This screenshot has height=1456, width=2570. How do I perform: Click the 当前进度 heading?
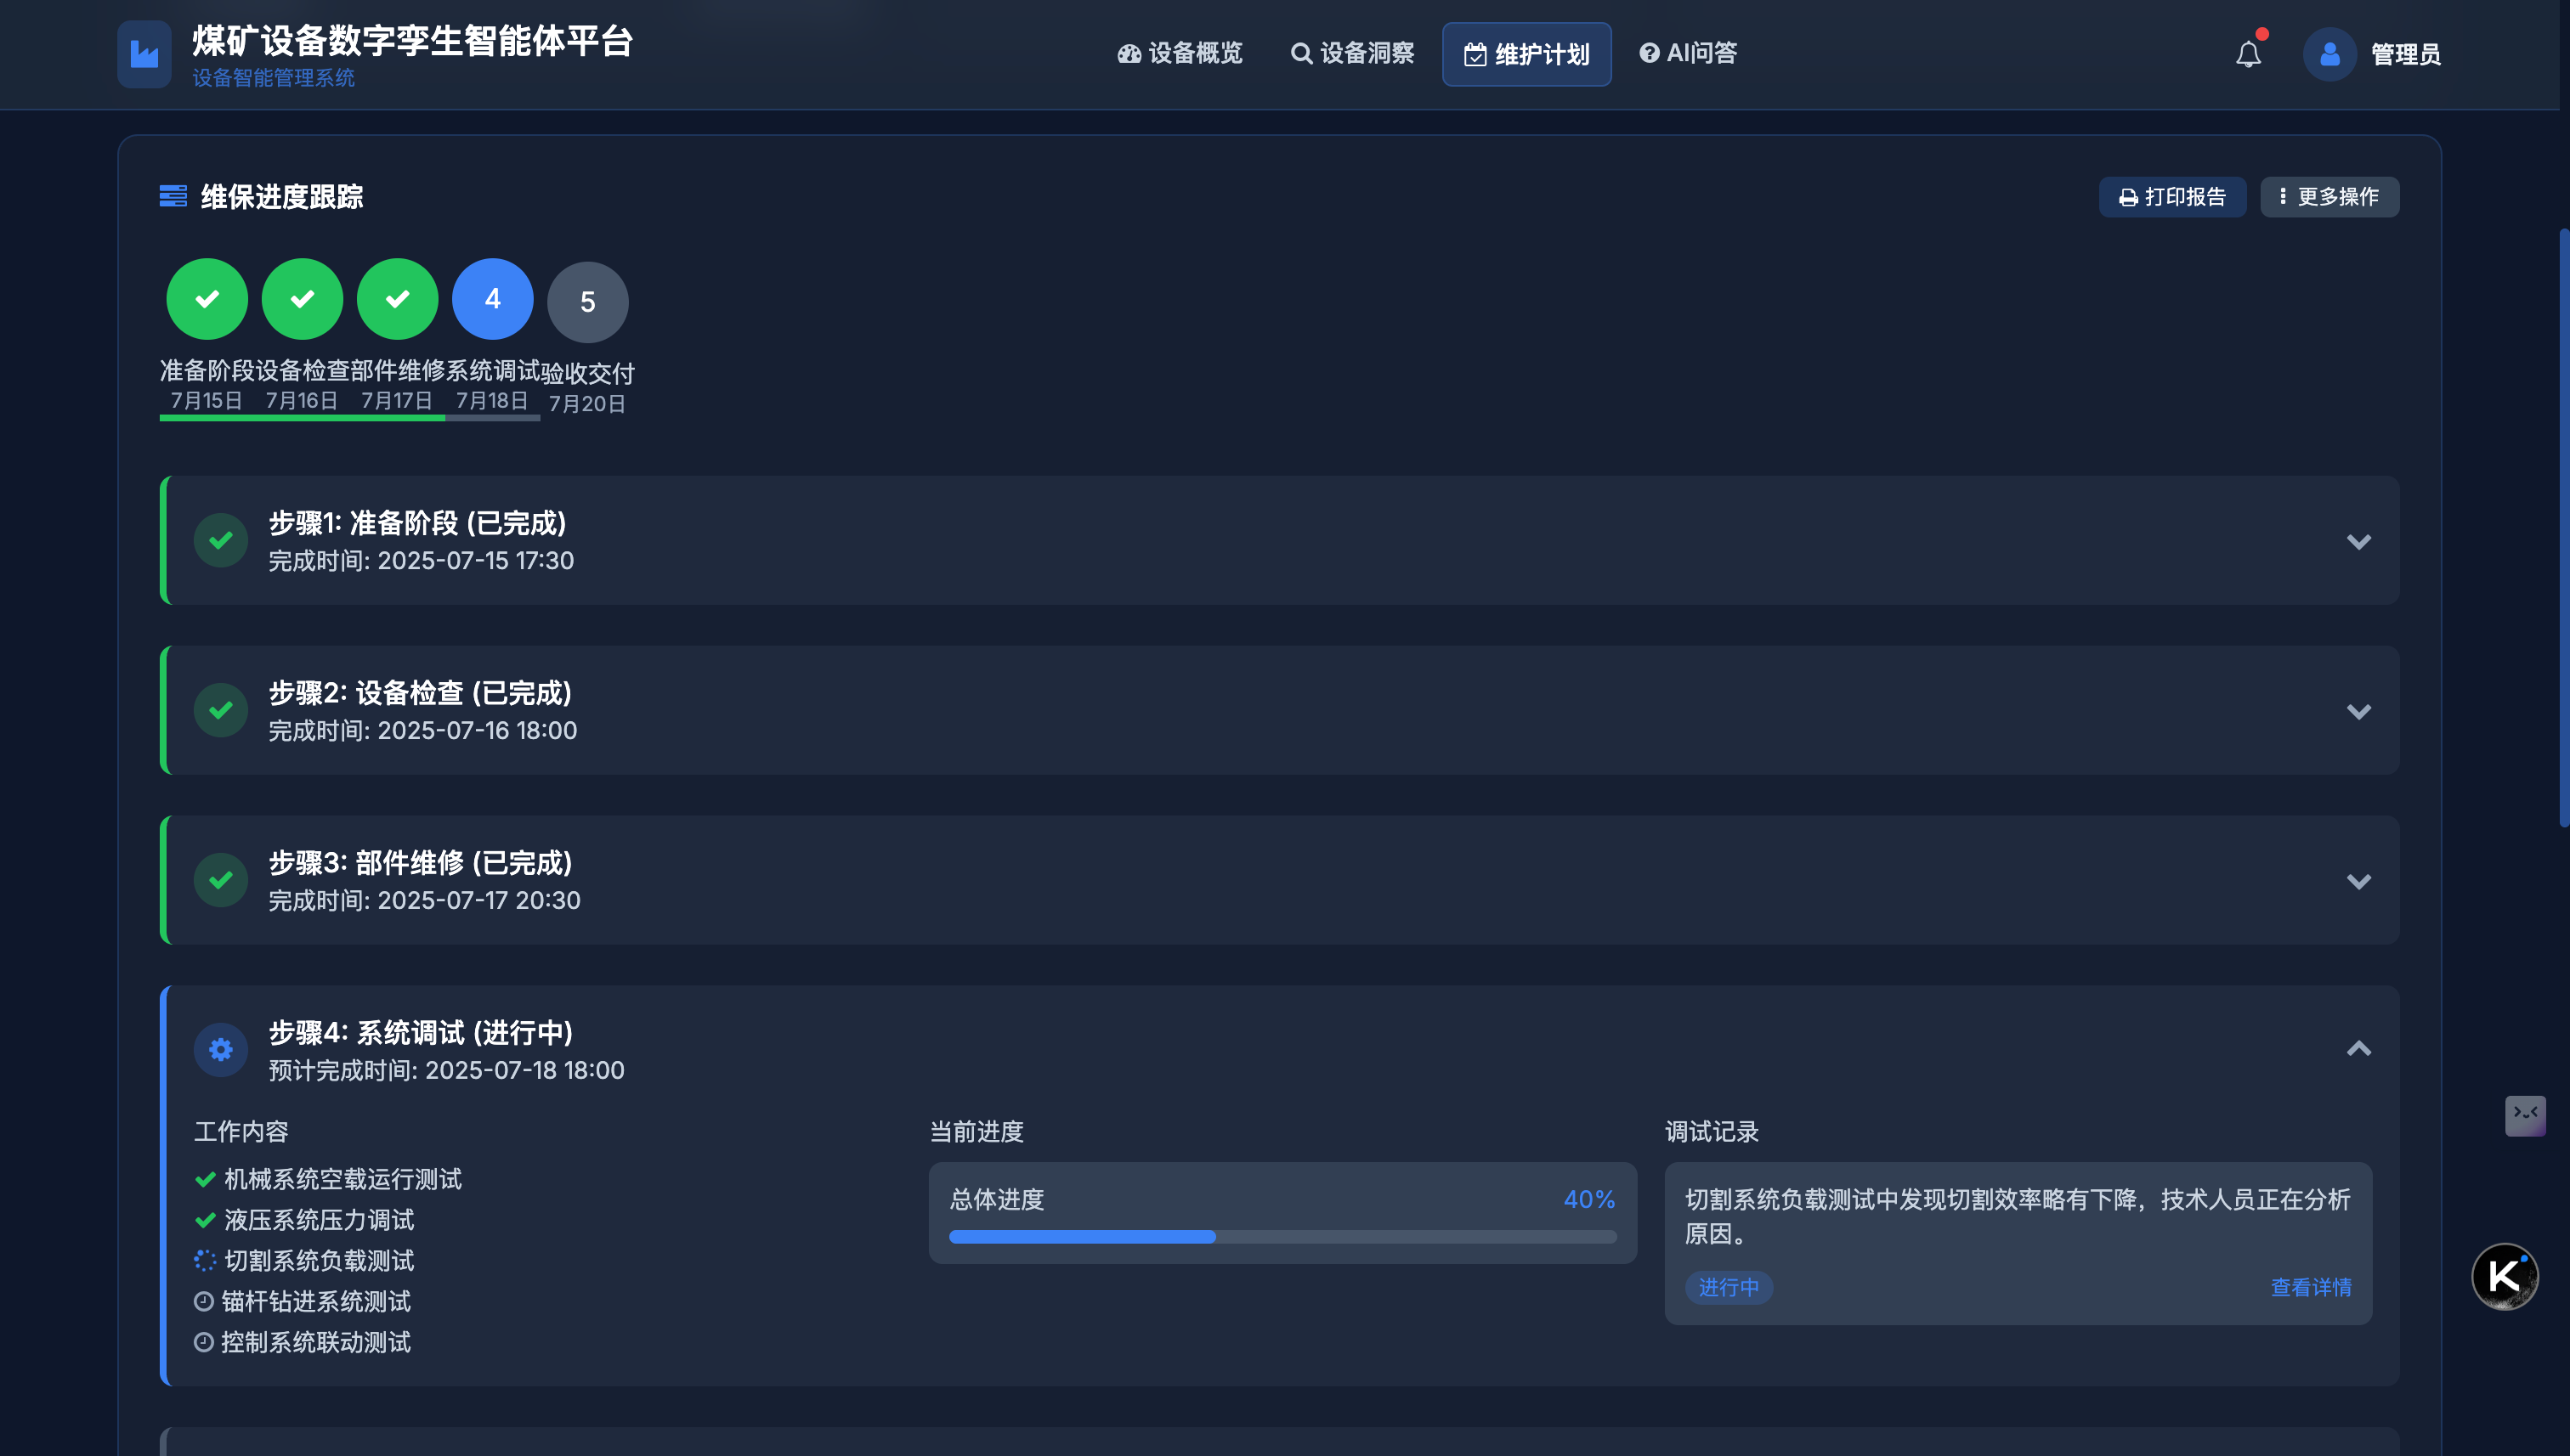[x=976, y=1131]
